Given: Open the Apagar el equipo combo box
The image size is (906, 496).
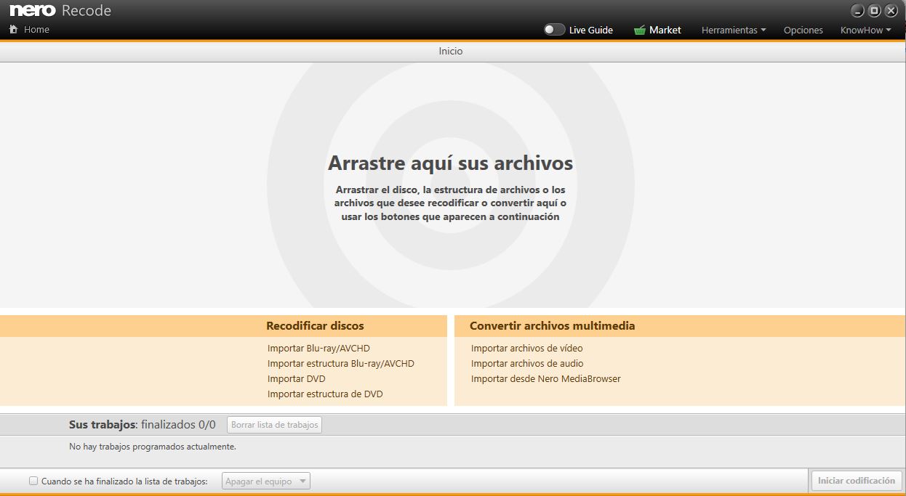Looking at the screenshot, I should coord(266,481).
